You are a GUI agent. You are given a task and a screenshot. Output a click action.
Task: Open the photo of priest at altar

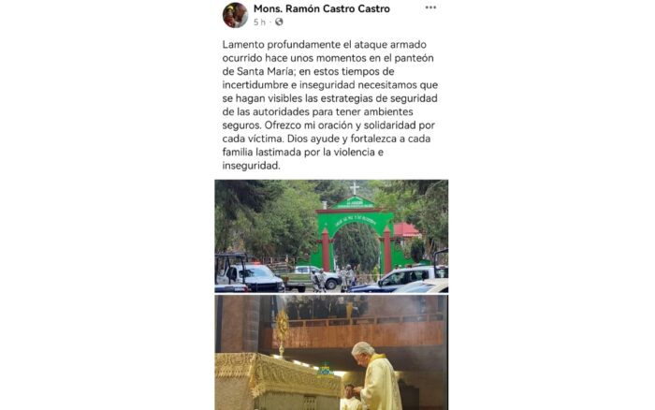(x=331, y=352)
